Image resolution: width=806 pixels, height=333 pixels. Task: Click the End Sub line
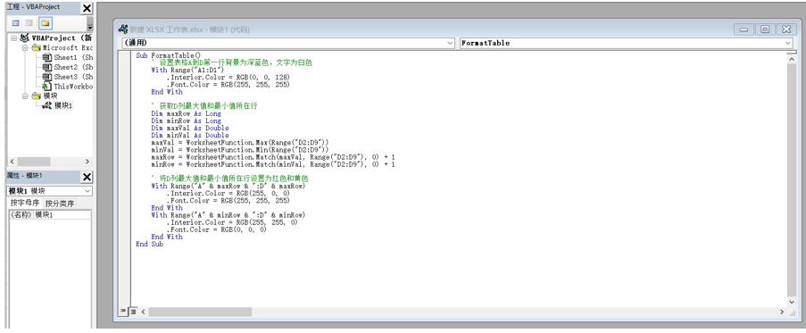point(150,245)
